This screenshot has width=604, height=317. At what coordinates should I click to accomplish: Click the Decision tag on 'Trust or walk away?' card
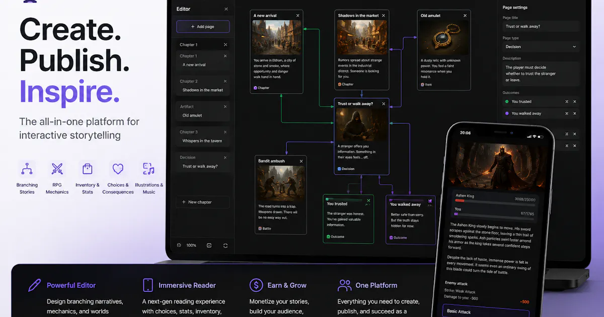click(x=346, y=169)
